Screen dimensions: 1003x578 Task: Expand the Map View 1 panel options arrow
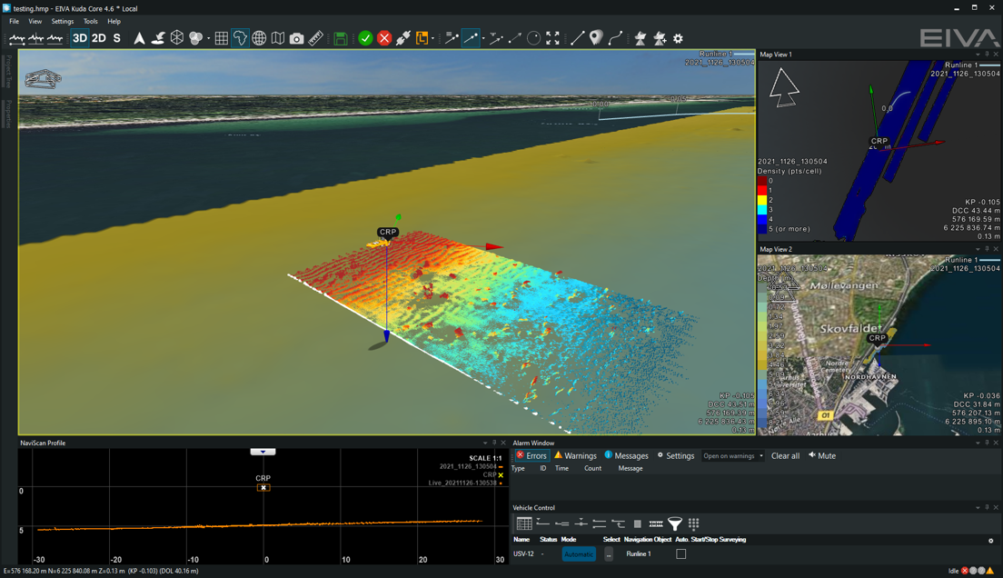click(x=978, y=55)
